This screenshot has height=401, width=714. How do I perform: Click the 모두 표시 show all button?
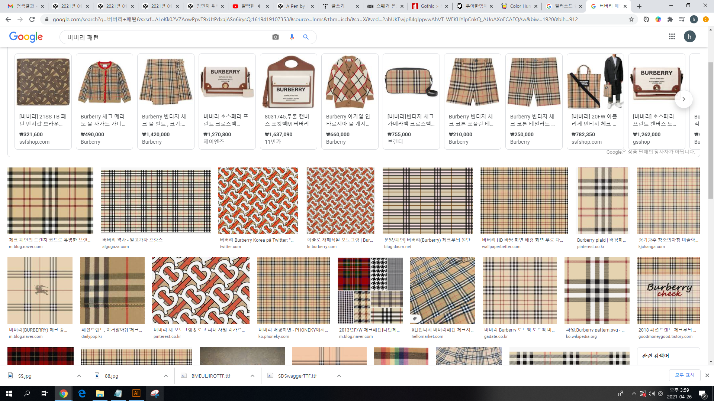(x=684, y=375)
